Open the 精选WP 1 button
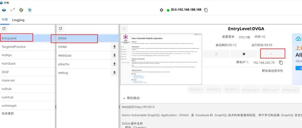 point(196,90)
